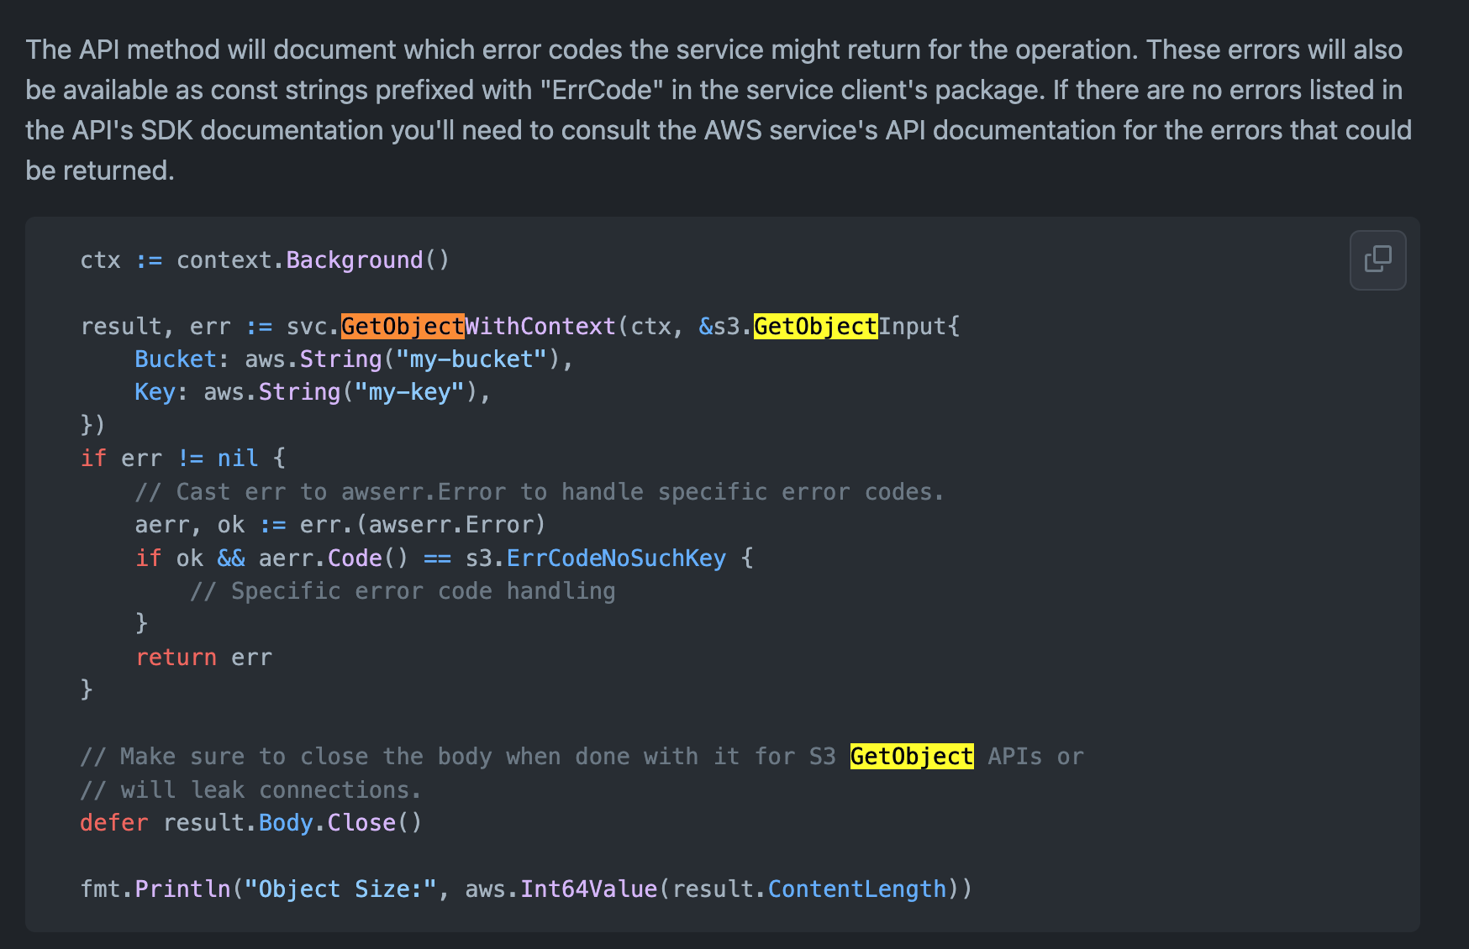Viewport: 1469px width, 949px height.
Task: Select the context.Background function call
Action: click(x=312, y=260)
